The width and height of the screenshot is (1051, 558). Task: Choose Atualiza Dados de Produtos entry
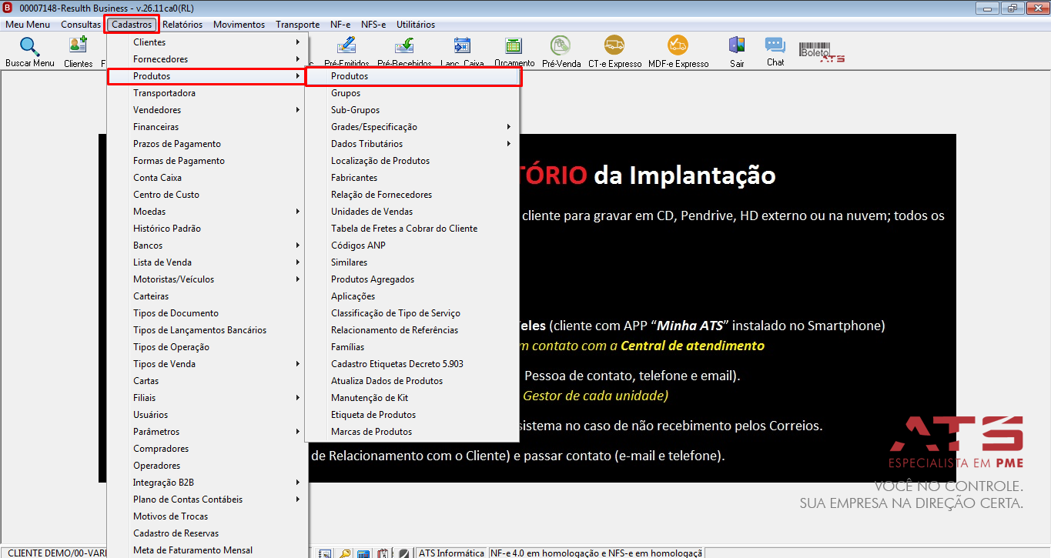coord(413,381)
